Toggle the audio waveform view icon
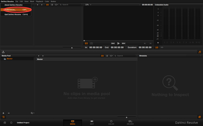This screenshot has height=126, width=203. pyautogui.click(x=162, y=47)
